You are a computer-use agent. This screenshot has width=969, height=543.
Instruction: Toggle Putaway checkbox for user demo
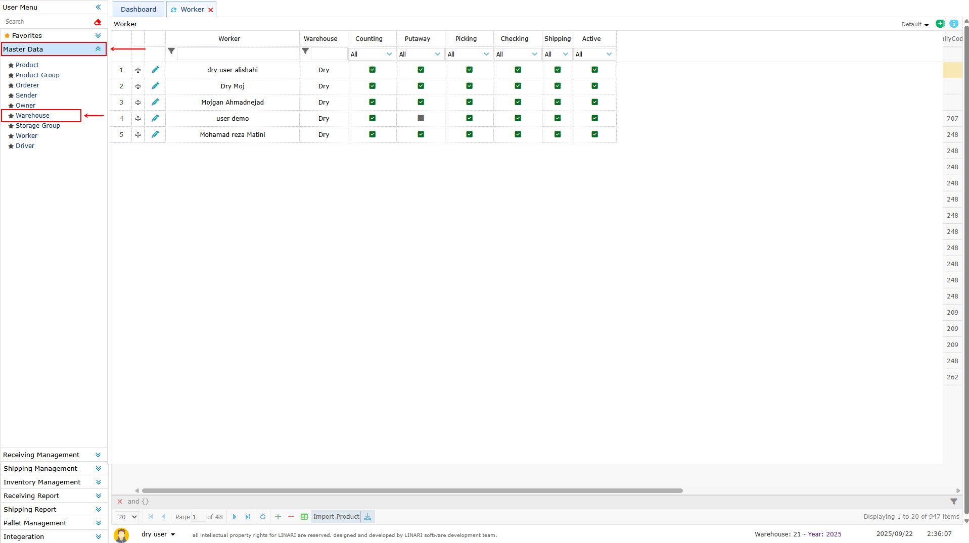pos(421,118)
